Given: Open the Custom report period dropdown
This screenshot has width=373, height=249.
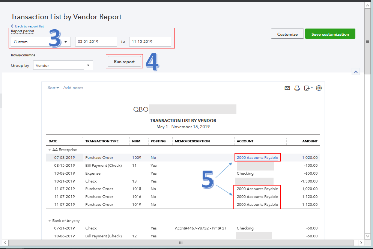Looking at the screenshot, I should tap(41, 42).
